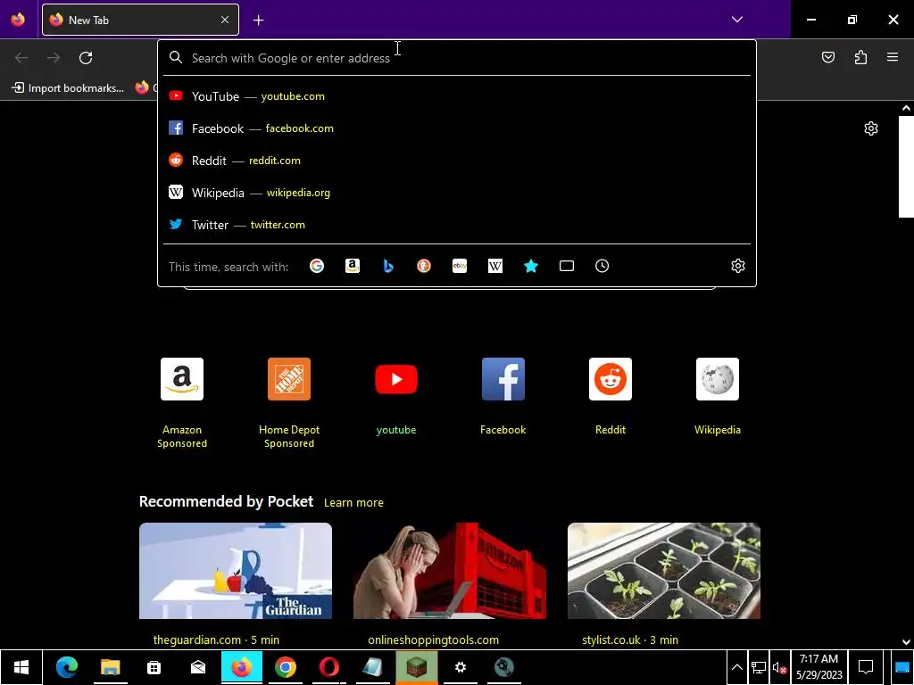The height and width of the screenshot is (685, 914).
Task: Open The Guardian Pocket story image
Action: 236,571
